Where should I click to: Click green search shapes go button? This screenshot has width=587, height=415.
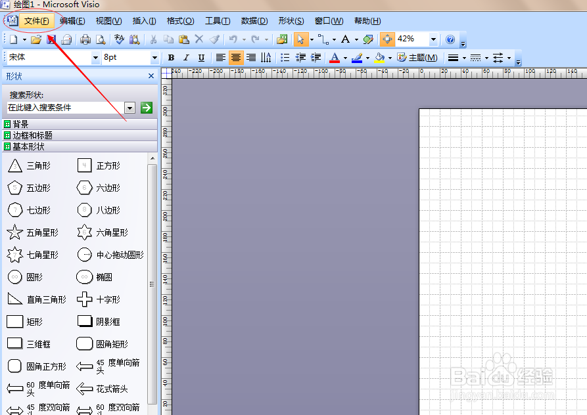[x=147, y=108]
